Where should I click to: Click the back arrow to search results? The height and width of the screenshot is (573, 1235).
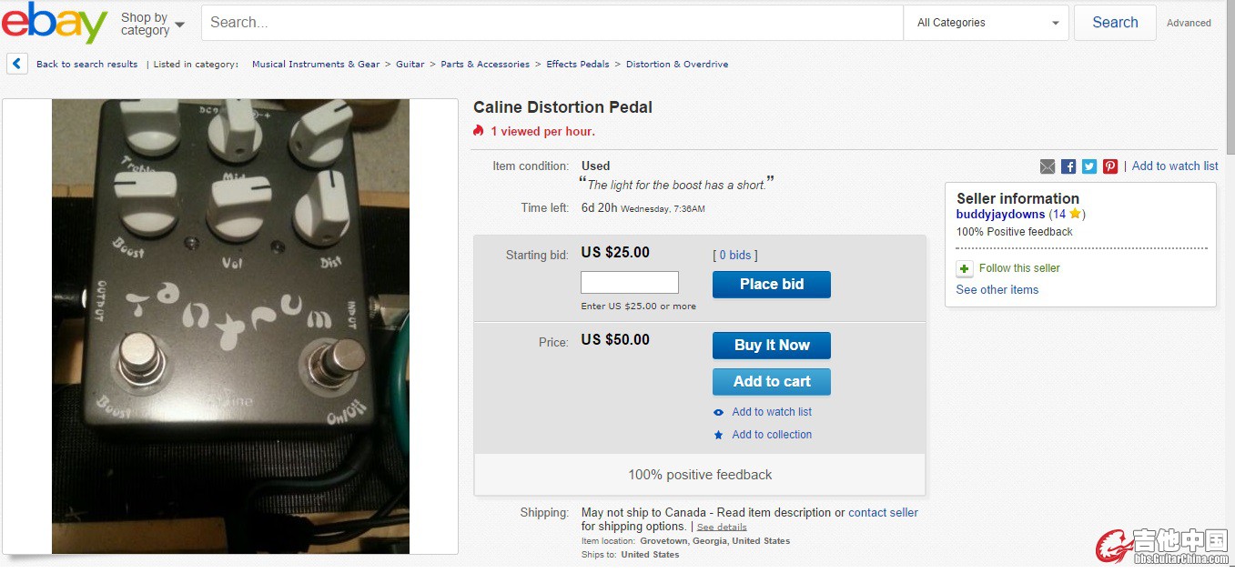(17, 64)
